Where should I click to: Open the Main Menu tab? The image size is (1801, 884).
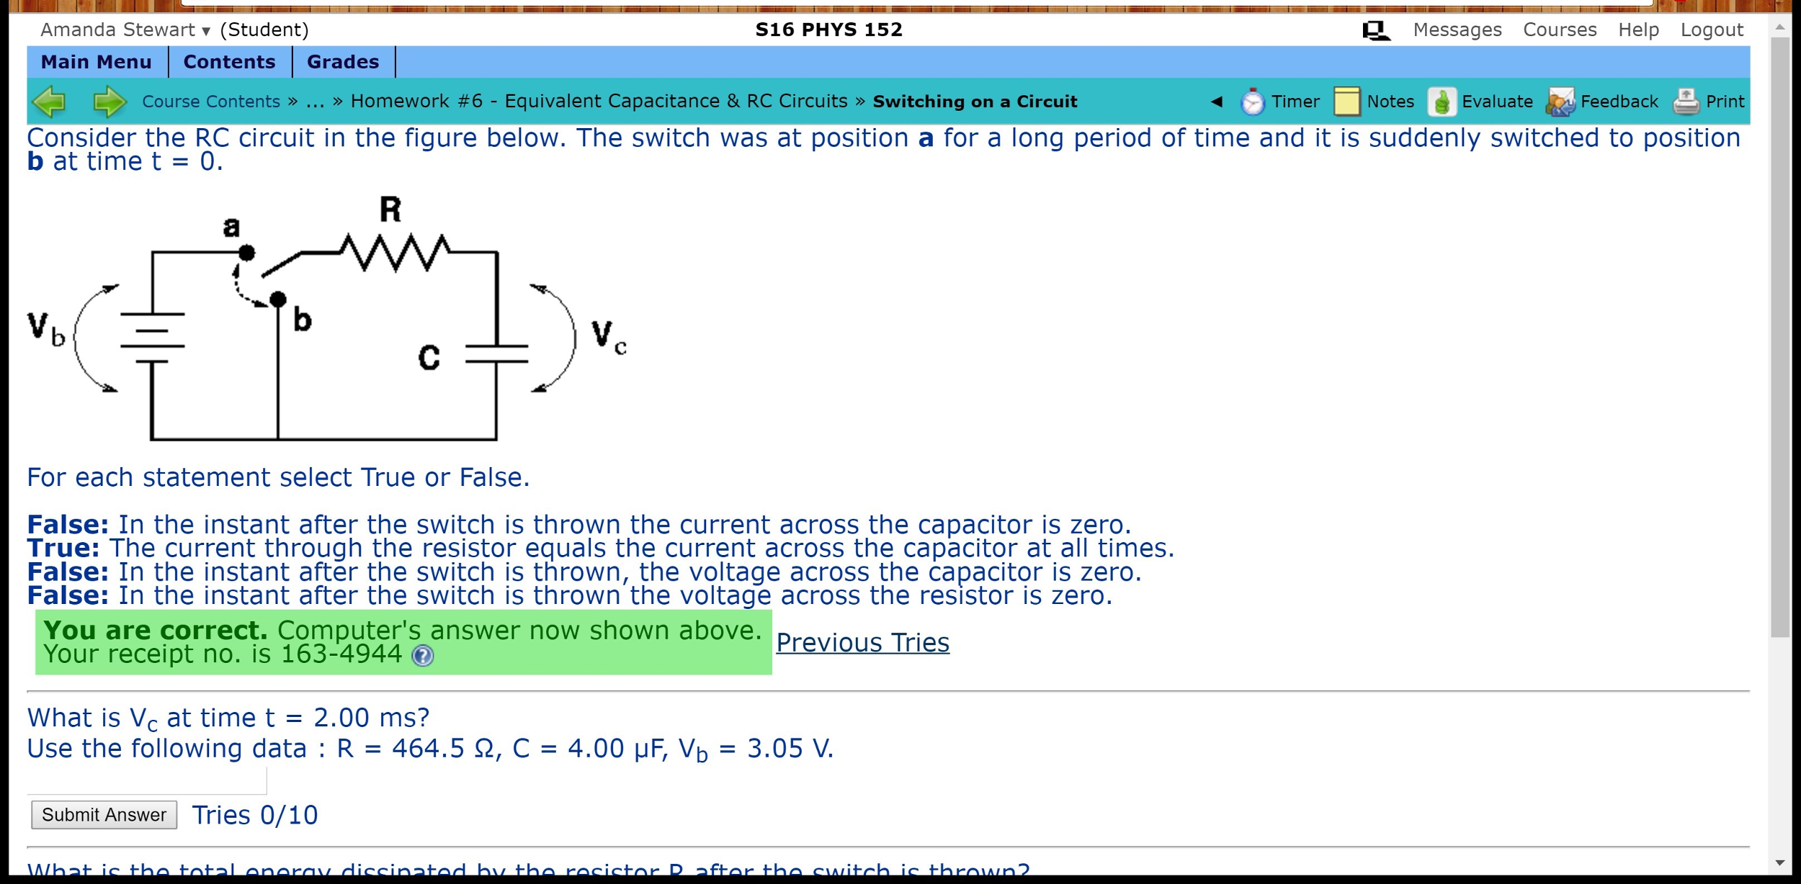pos(96,62)
